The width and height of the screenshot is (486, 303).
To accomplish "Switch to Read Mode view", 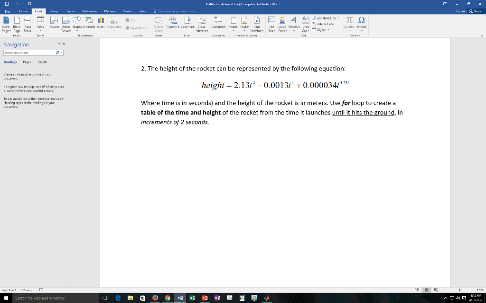I will [417, 290].
